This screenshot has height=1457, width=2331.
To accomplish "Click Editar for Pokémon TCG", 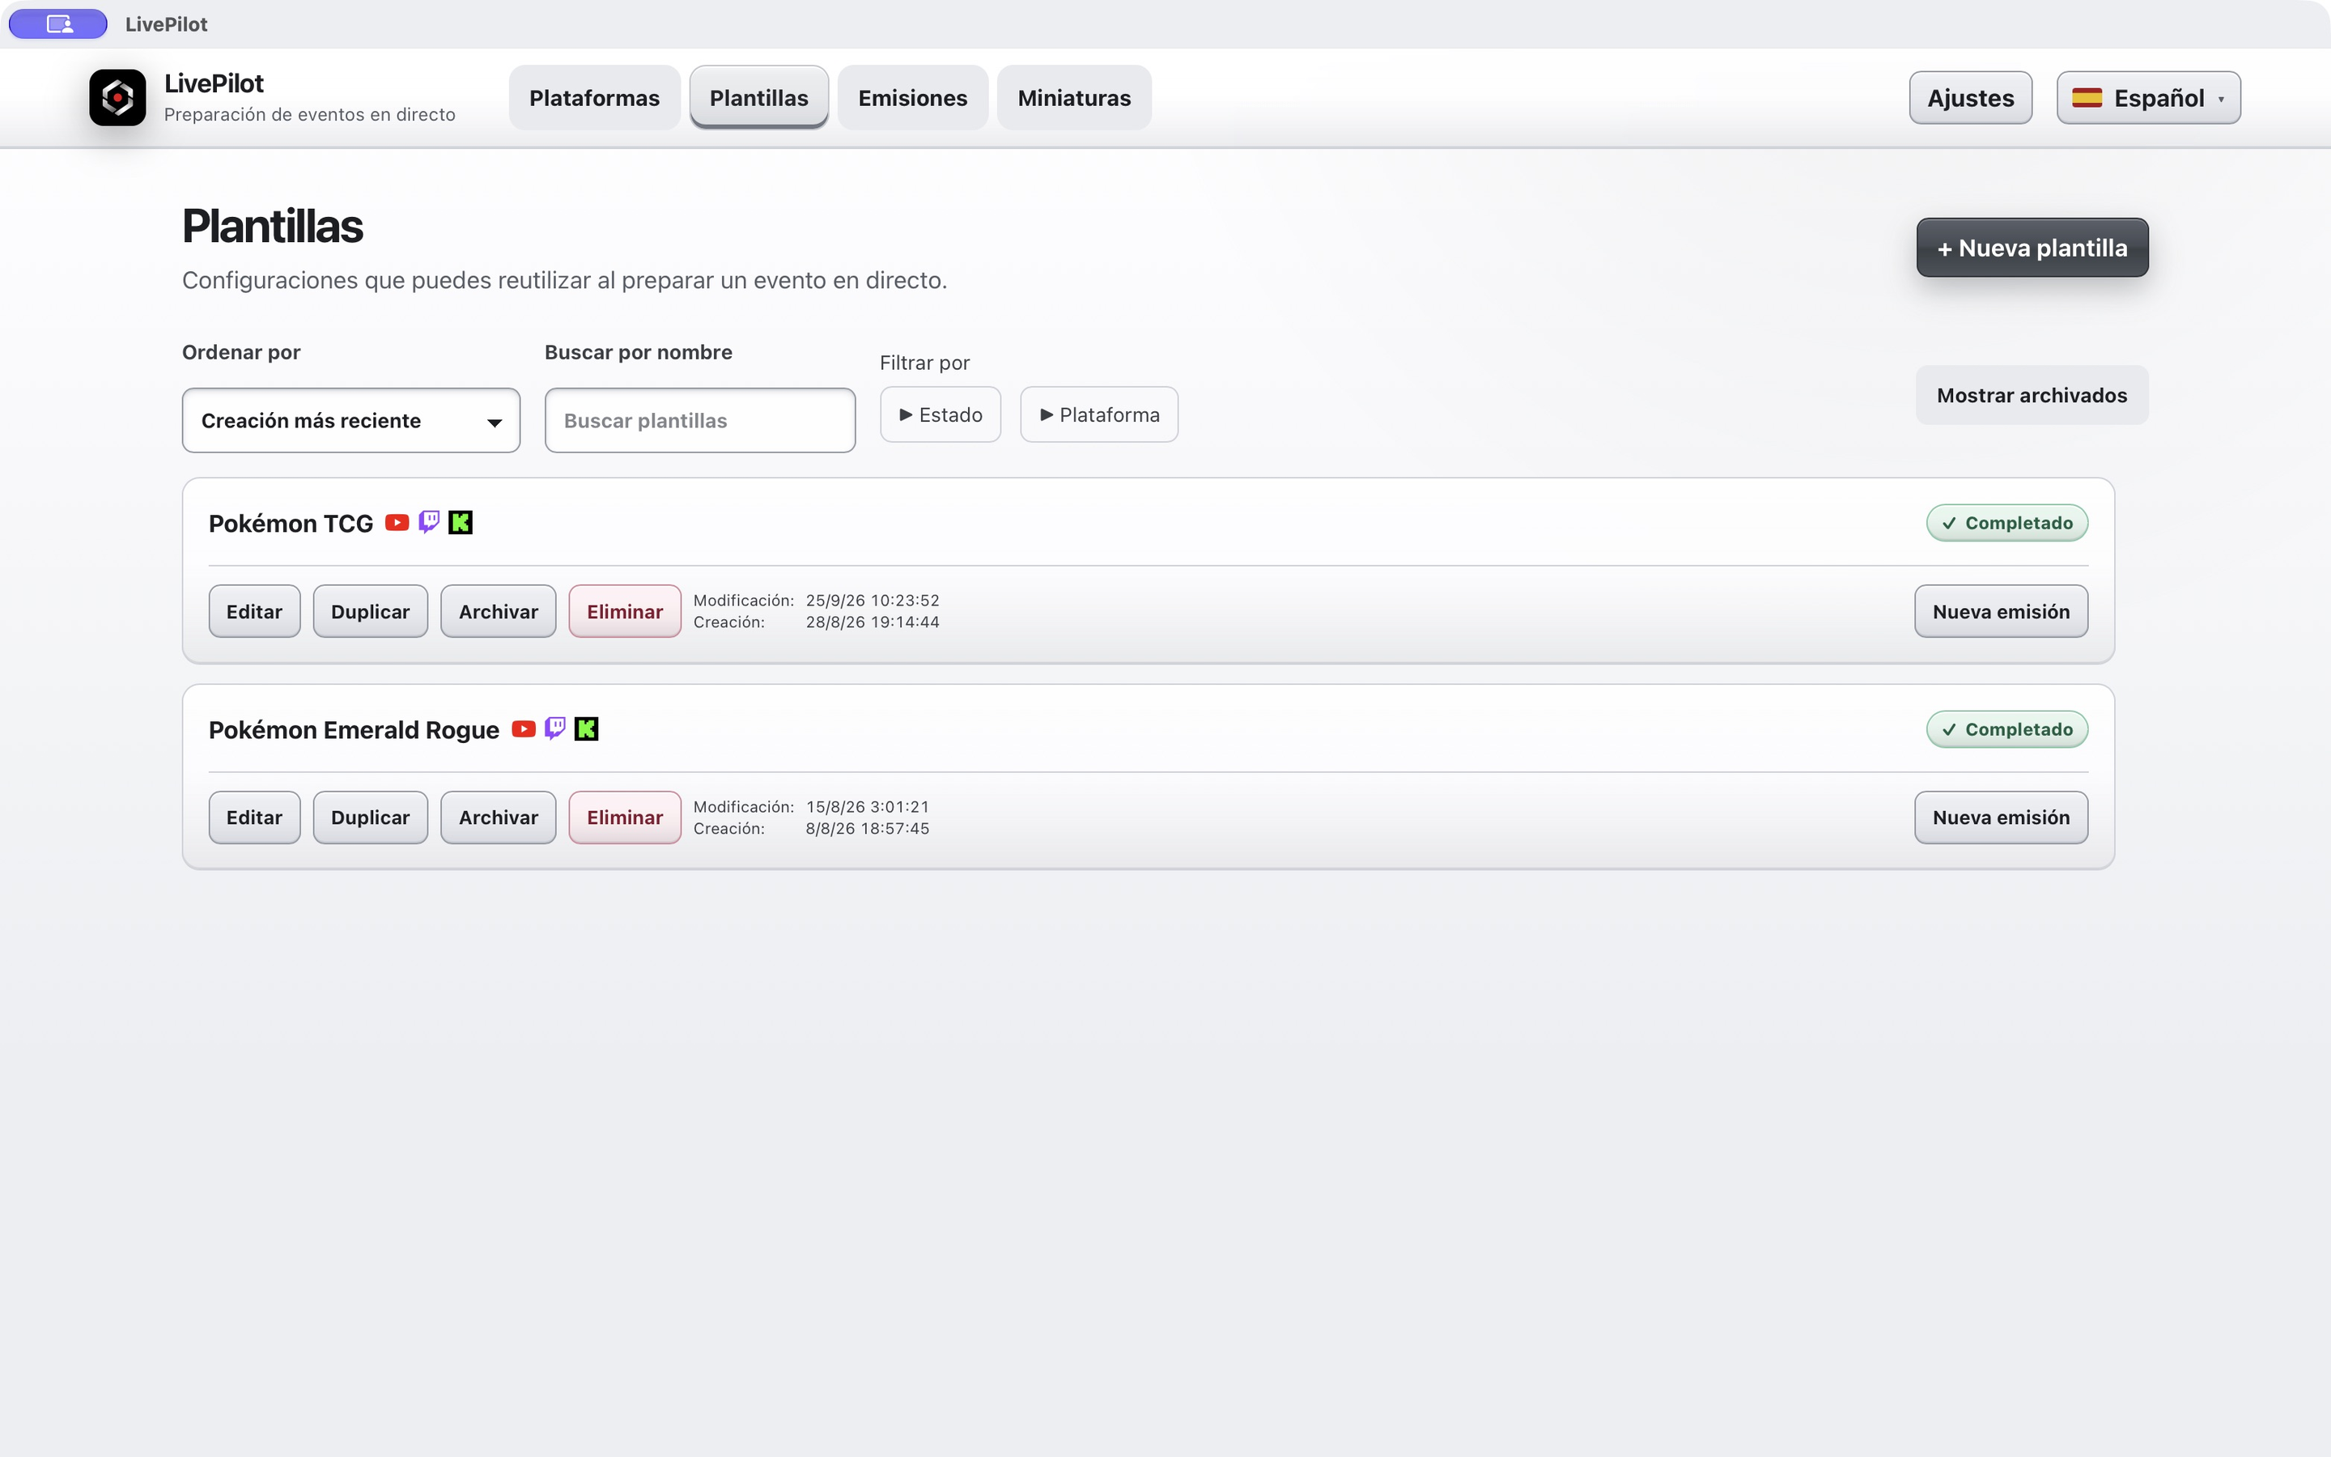I will point(254,611).
